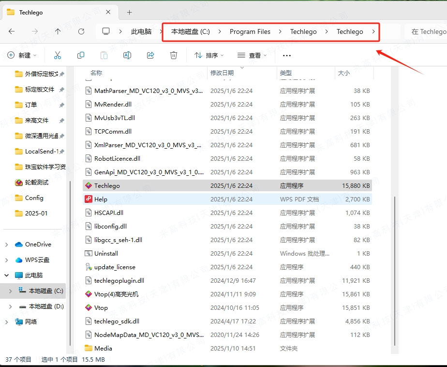Expand the OneDrive tree node
Image resolution: width=447 pixels, height=367 pixels.
coord(6,245)
